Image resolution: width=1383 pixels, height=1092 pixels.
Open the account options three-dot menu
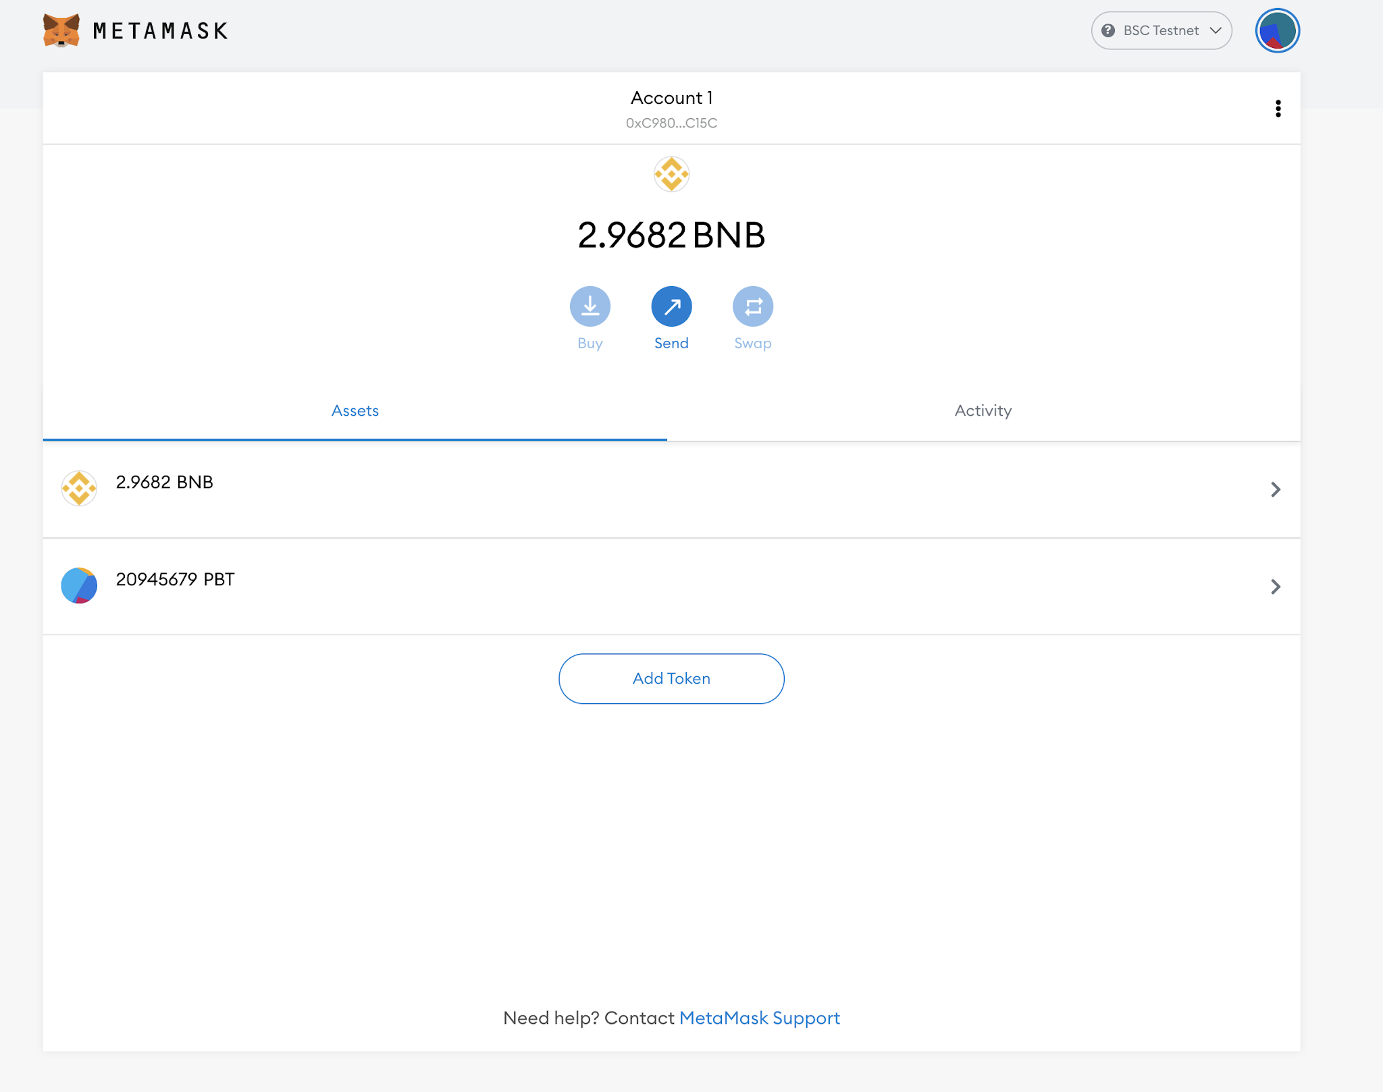coord(1278,109)
